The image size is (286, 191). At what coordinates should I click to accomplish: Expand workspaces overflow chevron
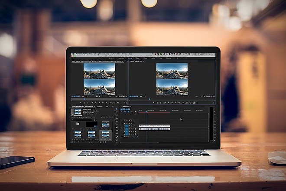click(x=178, y=58)
